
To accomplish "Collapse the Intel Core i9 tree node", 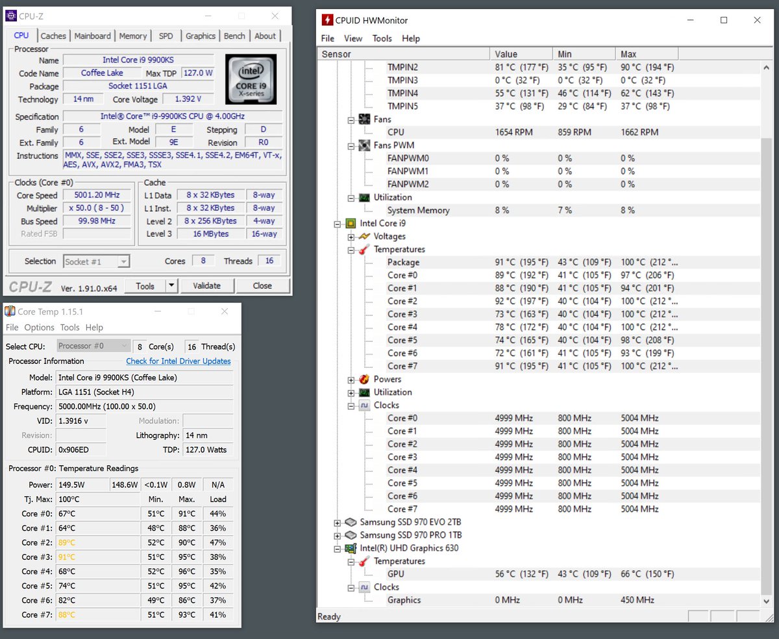I will pos(338,223).
